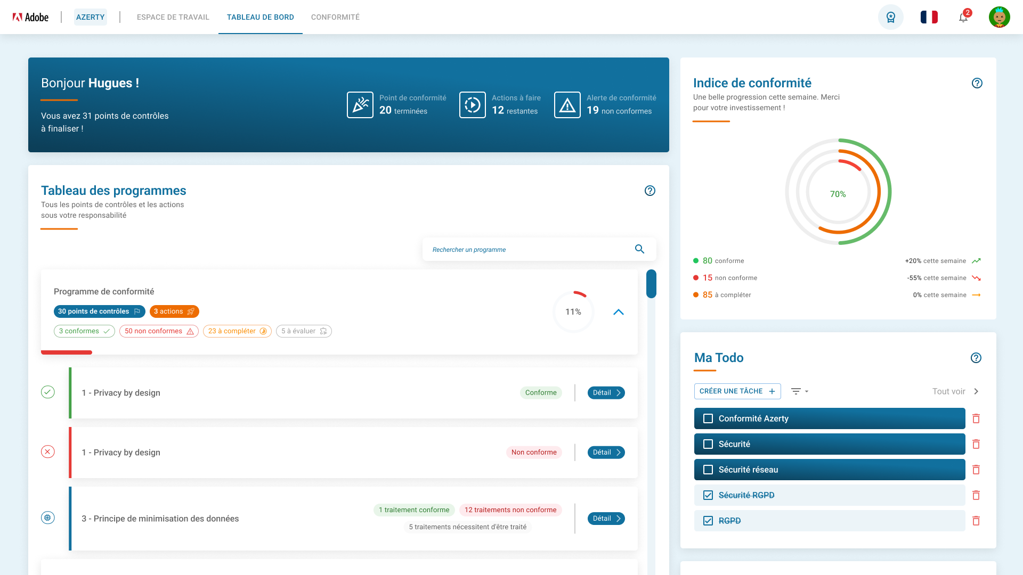Screen dimensions: 1023x575
Task: Uncheck the Sécurité RGPD checkbox
Action: coord(708,495)
